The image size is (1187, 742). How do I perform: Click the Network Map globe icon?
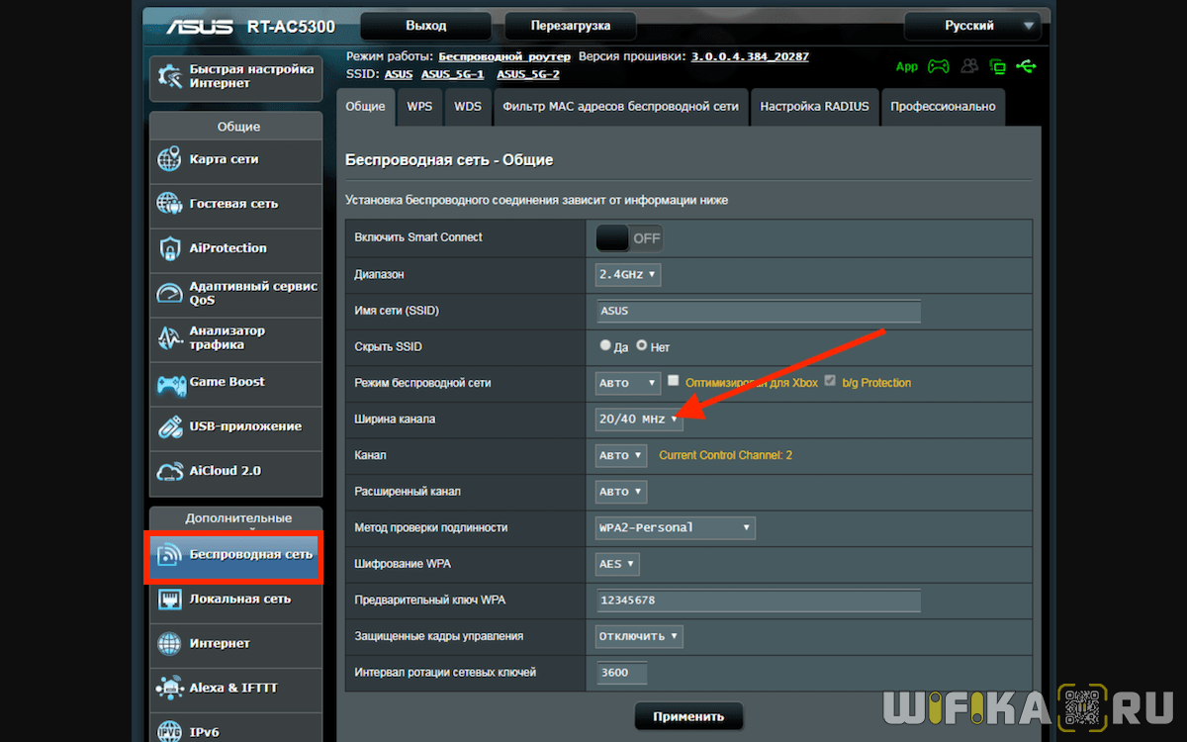pos(169,159)
